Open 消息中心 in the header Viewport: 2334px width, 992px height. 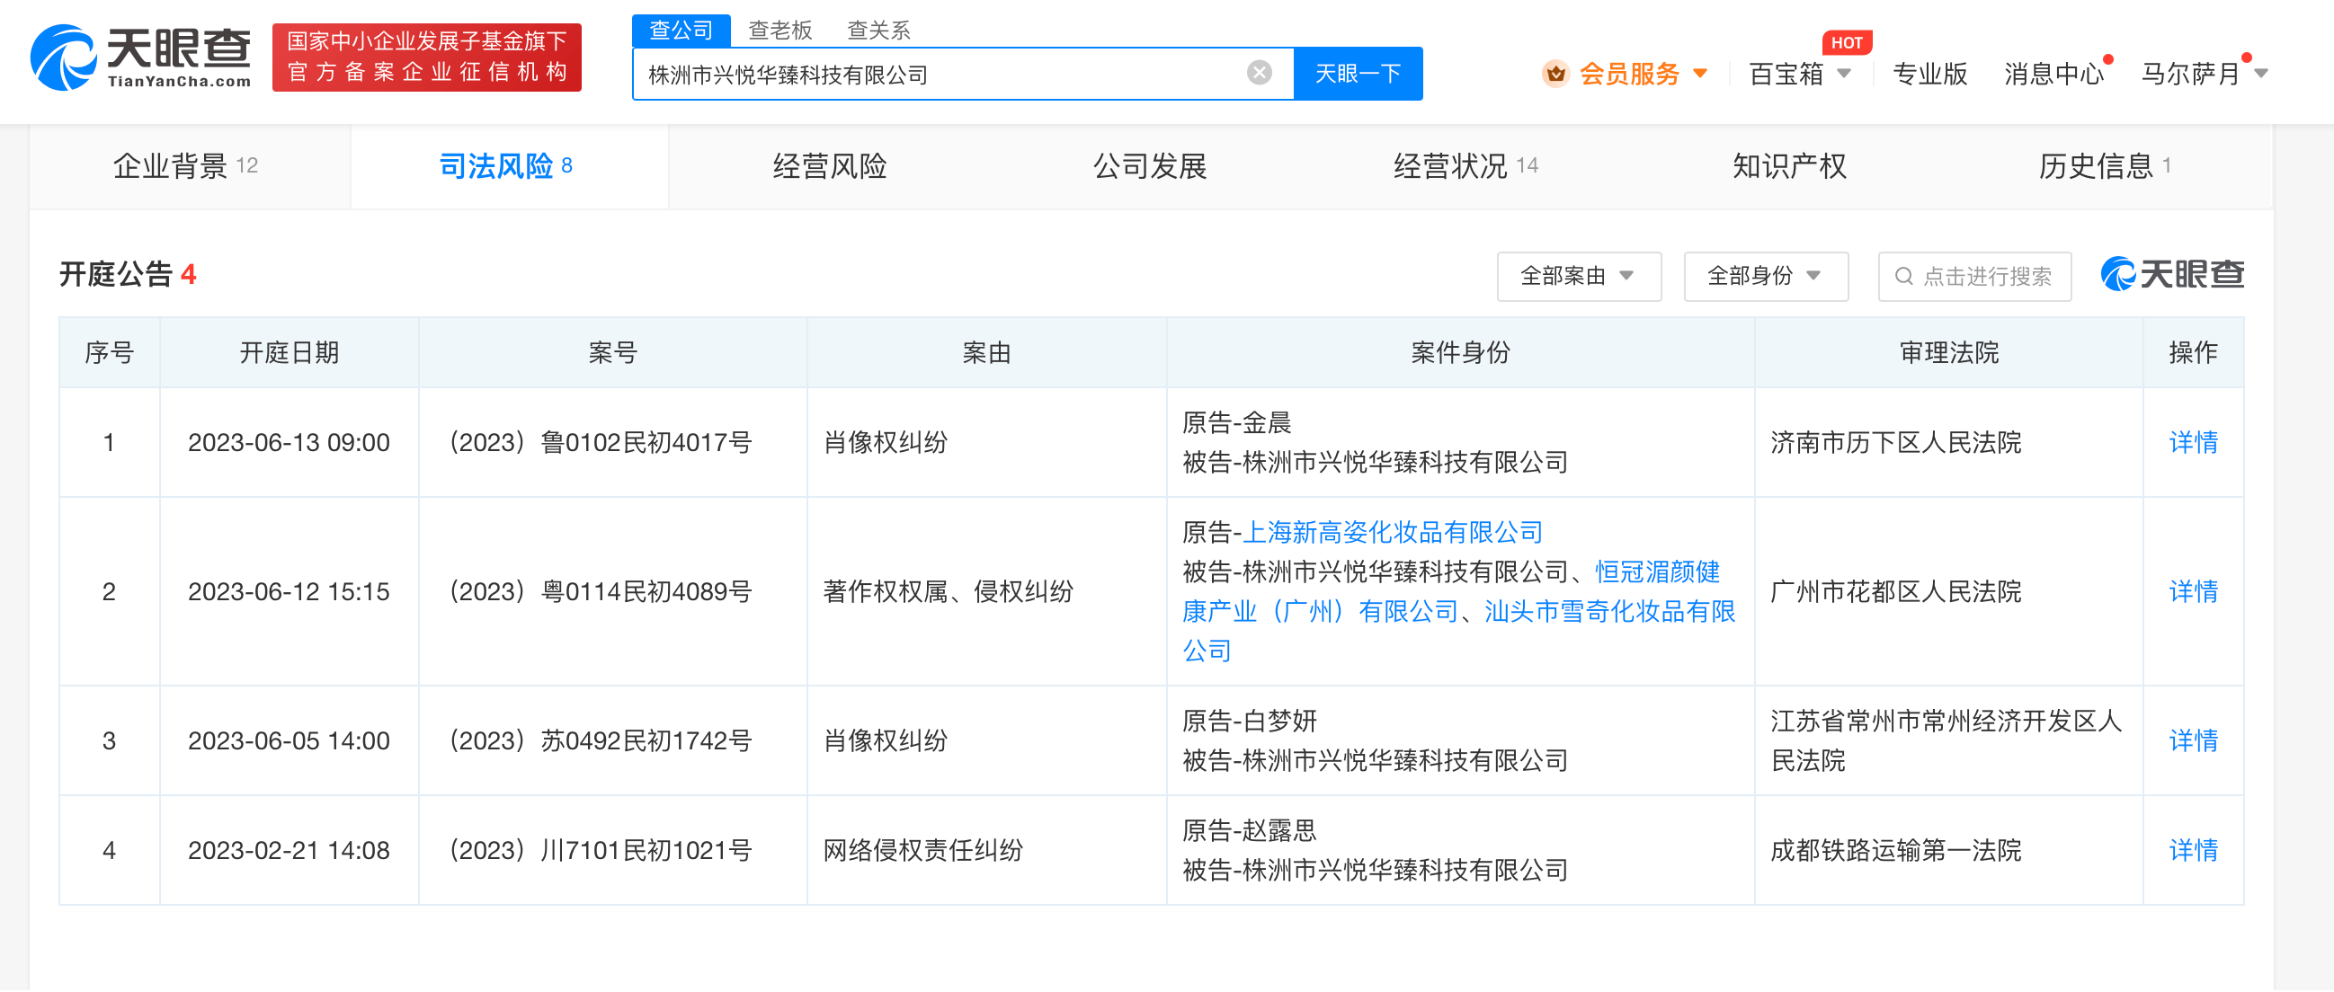[2053, 74]
